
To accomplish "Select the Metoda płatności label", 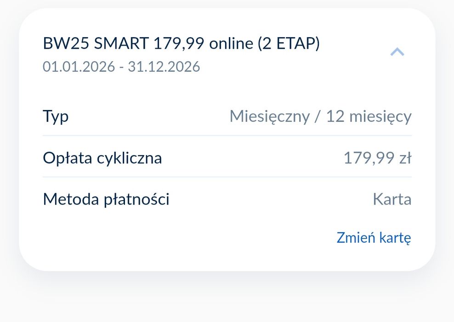I will click(x=106, y=199).
